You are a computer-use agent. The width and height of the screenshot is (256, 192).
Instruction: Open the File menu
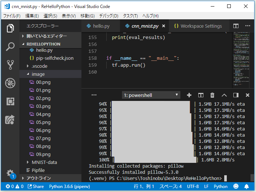point(12,16)
